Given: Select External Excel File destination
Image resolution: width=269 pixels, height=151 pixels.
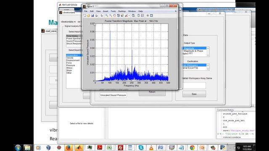Looking at the screenshot, I should (194, 68).
